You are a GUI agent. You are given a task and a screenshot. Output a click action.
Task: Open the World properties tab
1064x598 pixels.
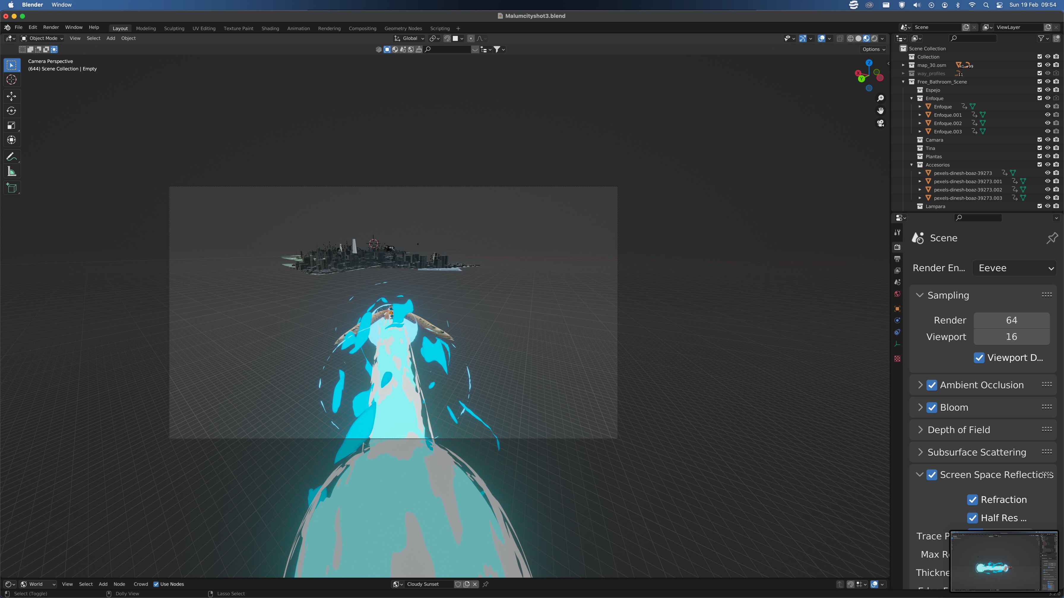(897, 294)
